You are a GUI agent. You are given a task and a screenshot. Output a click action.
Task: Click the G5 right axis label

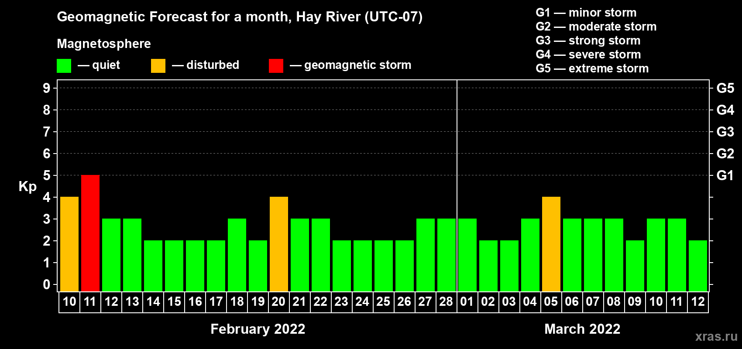pyautogui.click(x=725, y=88)
